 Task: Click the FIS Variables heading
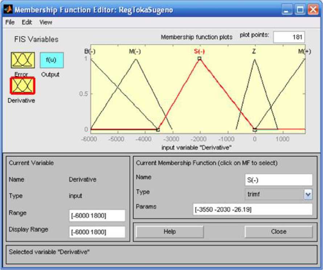point(36,39)
